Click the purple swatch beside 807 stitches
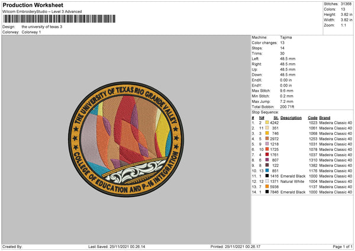Image resolution: width=355 pixels, height=251 pixels. (x=267, y=160)
